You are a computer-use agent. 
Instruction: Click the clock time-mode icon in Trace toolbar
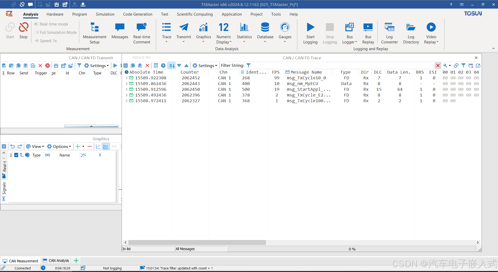tap(163, 66)
